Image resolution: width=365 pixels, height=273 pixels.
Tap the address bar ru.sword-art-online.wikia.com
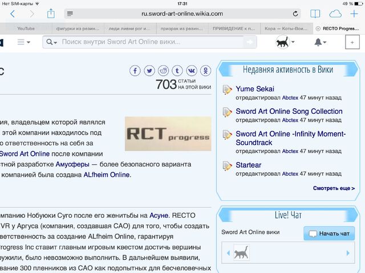[x=182, y=14]
